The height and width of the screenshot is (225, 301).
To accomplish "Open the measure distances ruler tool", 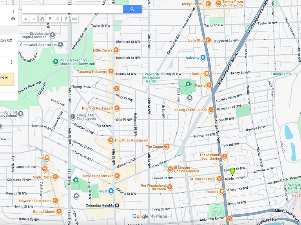I will point(74,19).
